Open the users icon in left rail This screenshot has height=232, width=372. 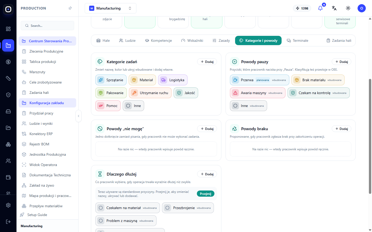point(8,161)
